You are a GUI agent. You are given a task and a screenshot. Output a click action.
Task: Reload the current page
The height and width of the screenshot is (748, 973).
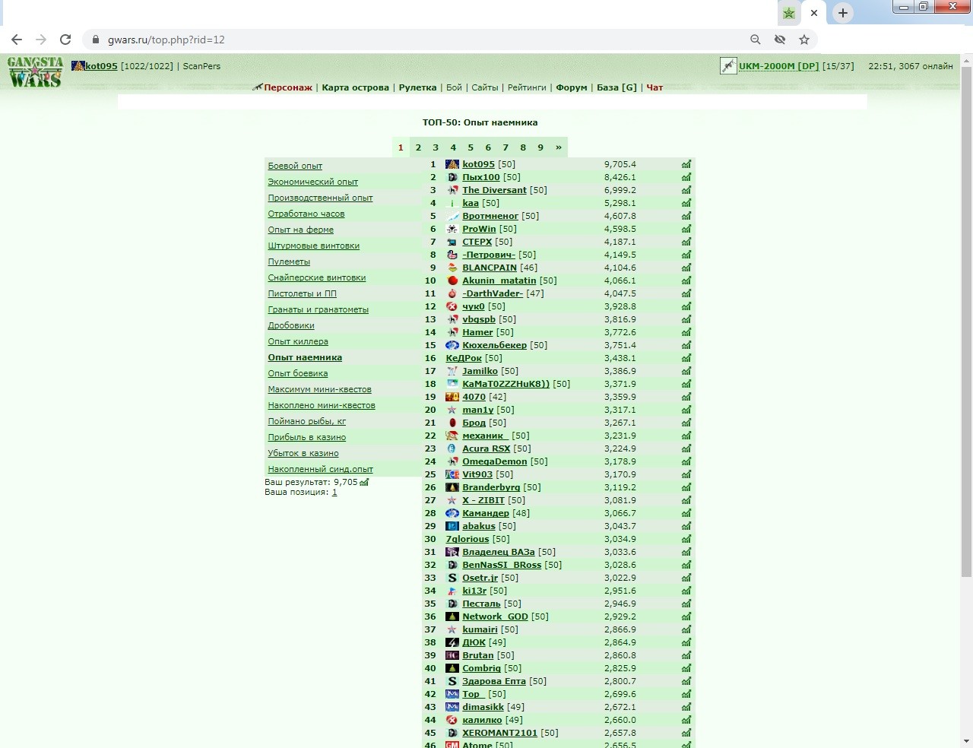point(65,40)
